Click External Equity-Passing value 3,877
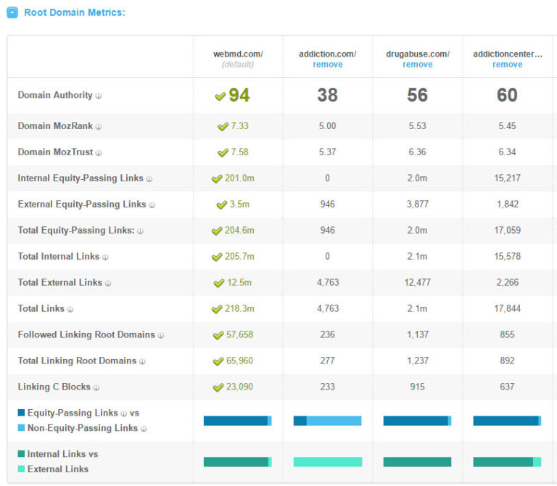Viewport: 557px width, 486px height. pyautogui.click(x=418, y=205)
